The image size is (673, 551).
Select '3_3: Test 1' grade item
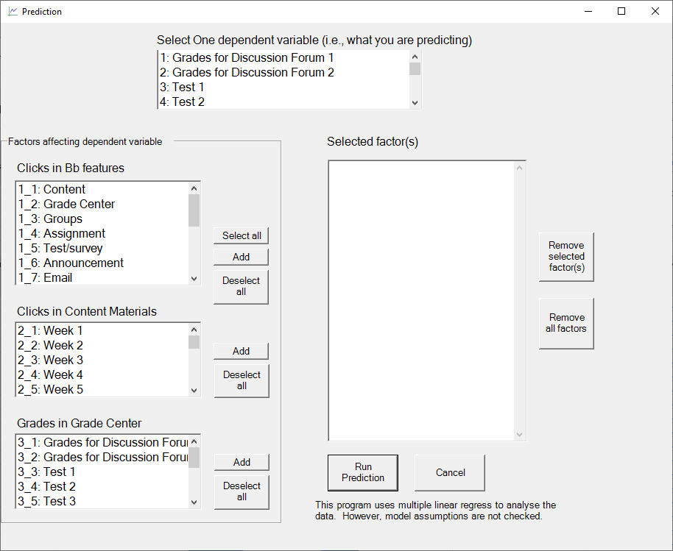[x=102, y=472]
